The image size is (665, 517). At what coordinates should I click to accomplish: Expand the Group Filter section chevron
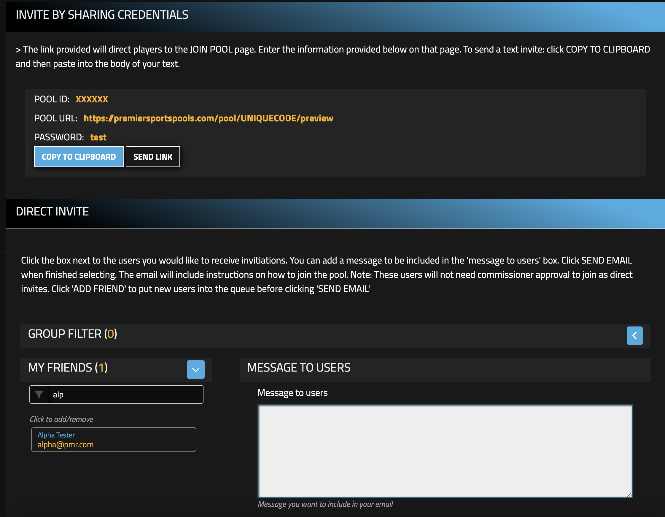[x=634, y=335]
